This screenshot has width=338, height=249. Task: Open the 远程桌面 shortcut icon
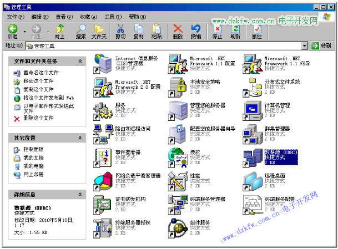(x=252, y=180)
